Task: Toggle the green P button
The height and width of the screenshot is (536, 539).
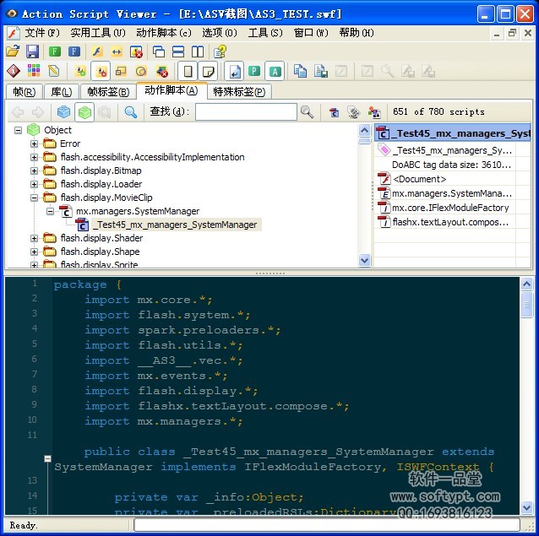Action: 254,71
